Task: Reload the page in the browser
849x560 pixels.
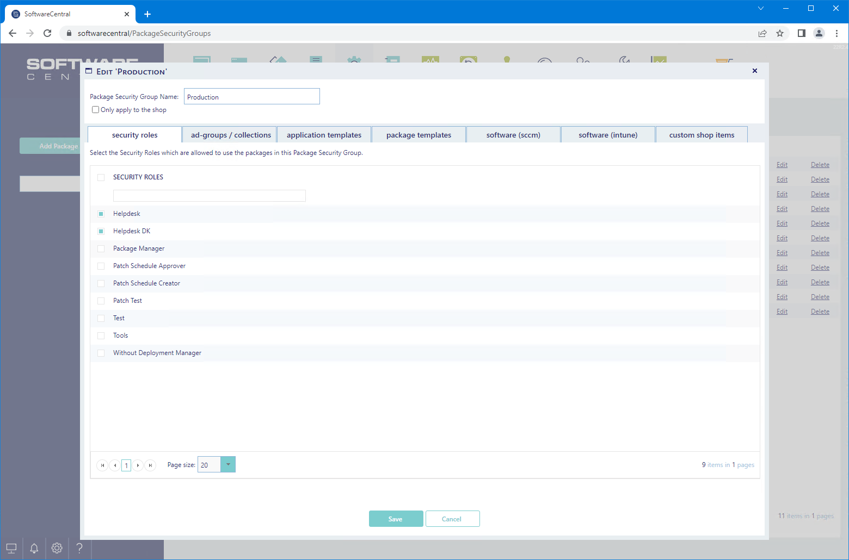Action: point(47,33)
